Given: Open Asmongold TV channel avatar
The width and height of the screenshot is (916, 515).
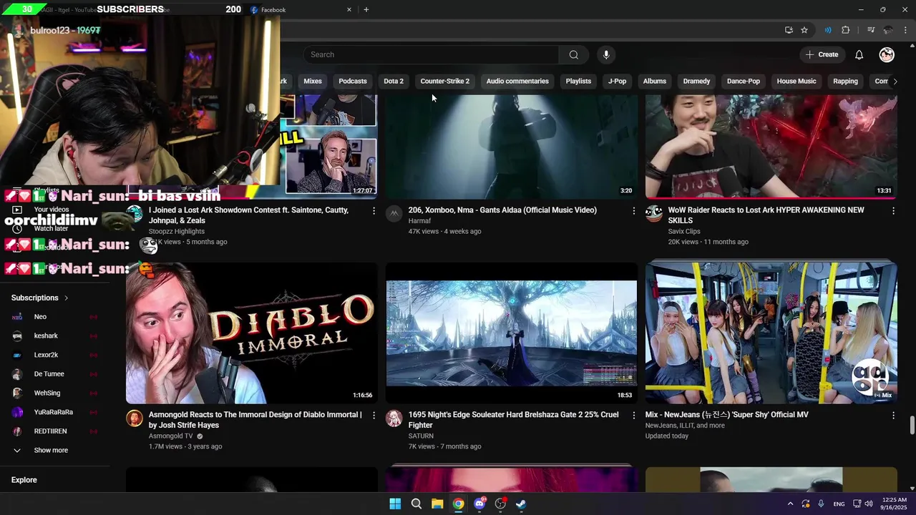Looking at the screenshot, I should tap(135, 418).
